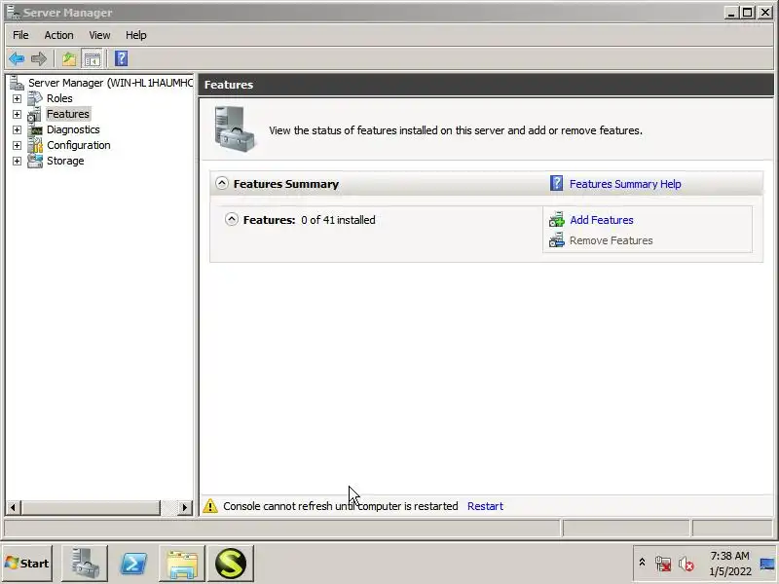
Task: Click the Back arrow toolbar icon
Action: (x=17, y=58)
